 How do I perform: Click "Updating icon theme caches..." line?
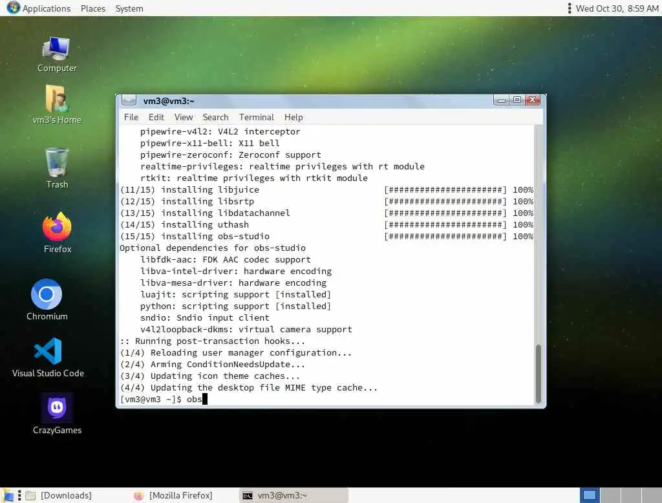coord(210,376)
